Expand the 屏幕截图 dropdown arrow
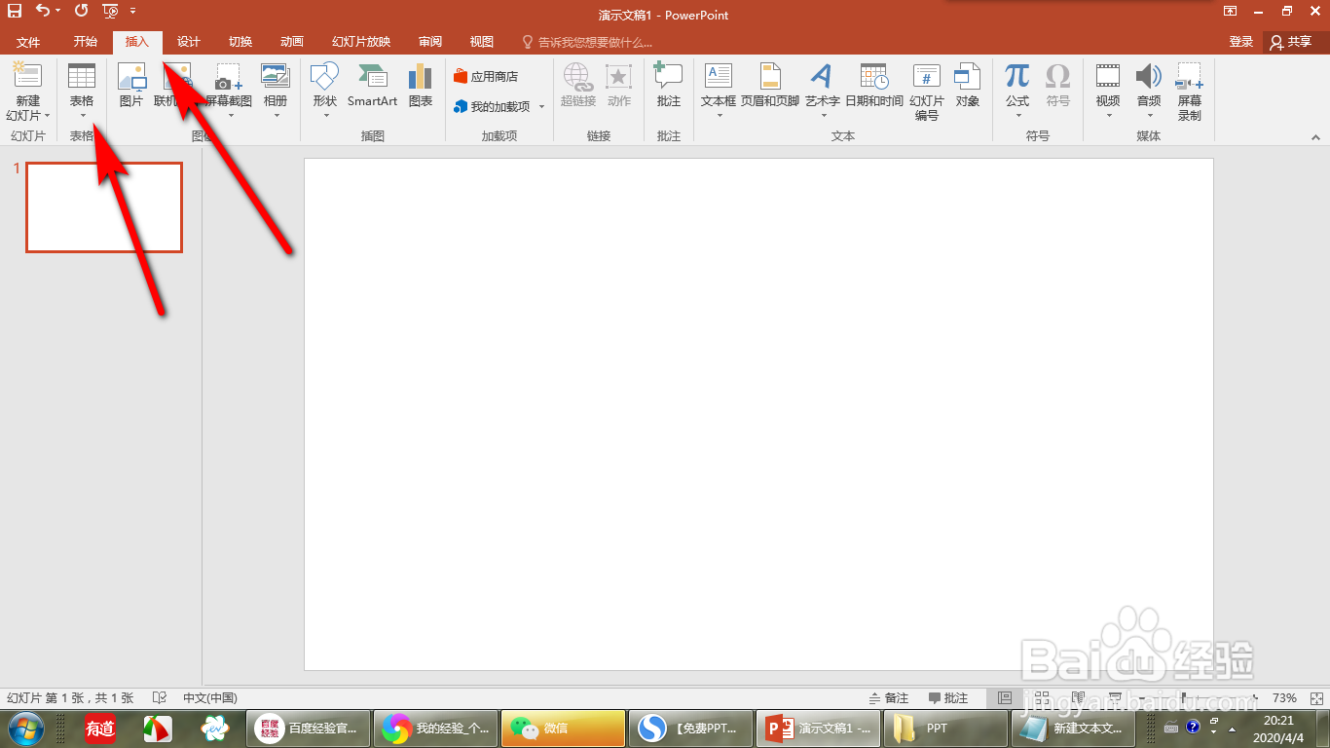This screenshot has height=748, width=1330. click(230, 116)
